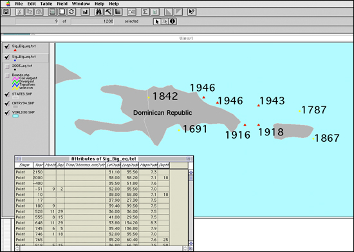Uncheck the STATES.SHP theme

(x=7, y=95)
